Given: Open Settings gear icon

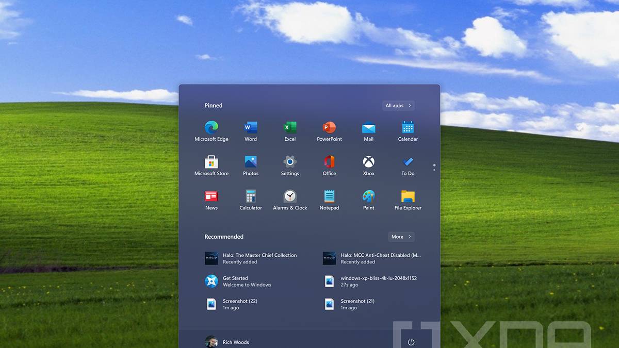Looking at the screenshot, I should (290, 166).
